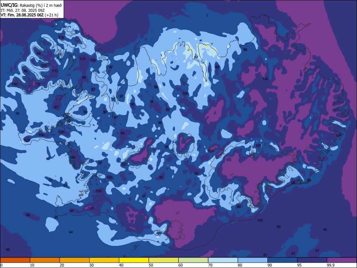
Task: Choose the amber 30–40 legend swatch
Action: [104, 260]
